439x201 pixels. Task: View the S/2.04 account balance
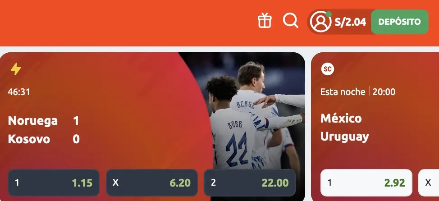click(350, 22)
